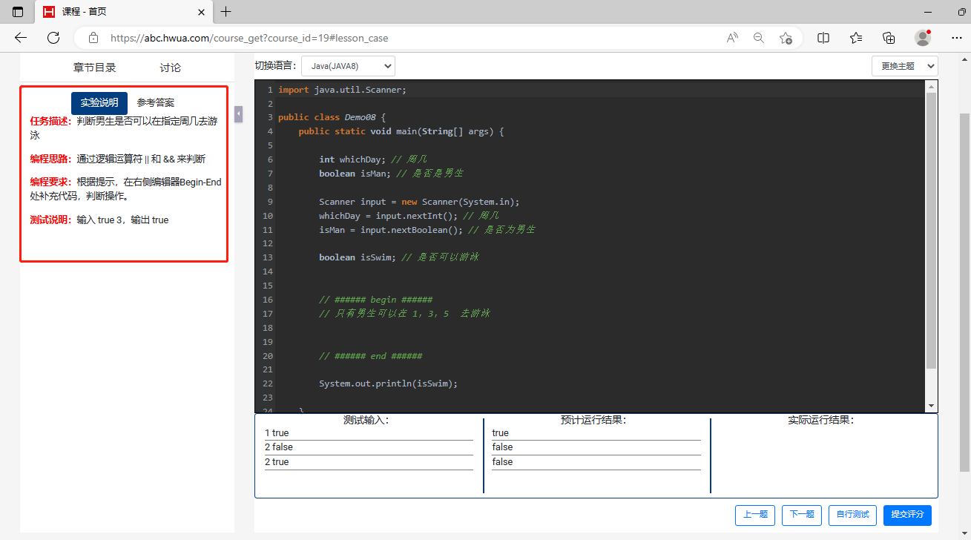
Task: Click the 'Scanner input = new Scanner(System.in);' line
Action: [420, 202]
